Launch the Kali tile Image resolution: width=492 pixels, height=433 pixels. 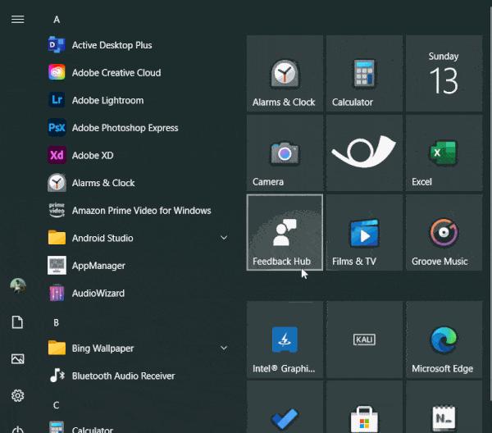tap(364, 340)
